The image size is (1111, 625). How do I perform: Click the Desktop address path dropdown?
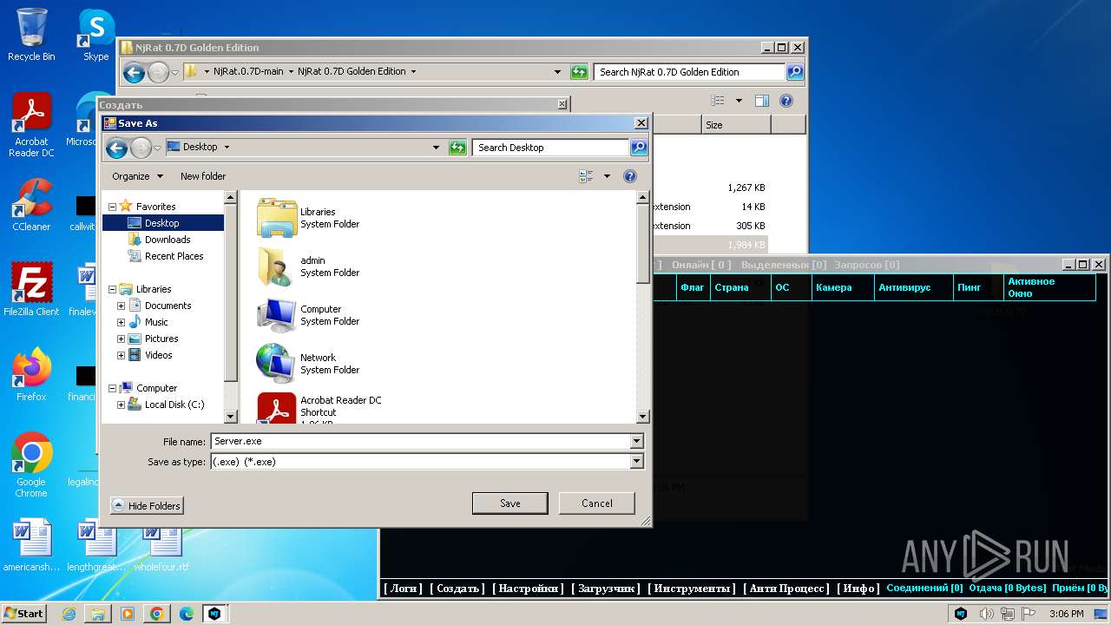[x=436, y=148]
